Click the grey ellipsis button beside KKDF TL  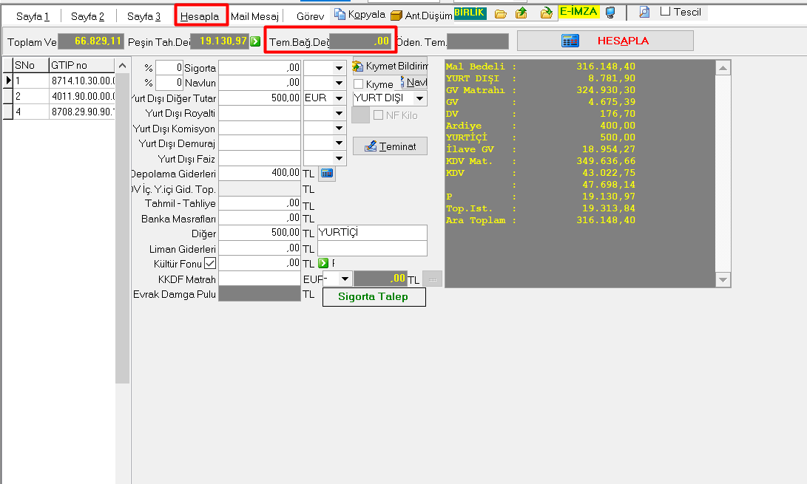coord(432,279)
